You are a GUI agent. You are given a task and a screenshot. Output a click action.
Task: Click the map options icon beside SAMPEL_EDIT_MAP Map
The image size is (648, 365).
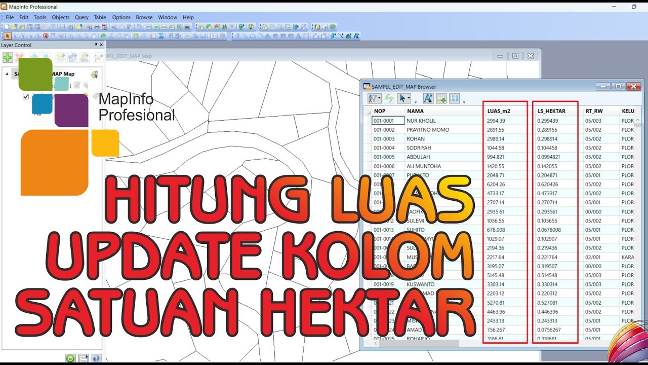tap(94, 75)
